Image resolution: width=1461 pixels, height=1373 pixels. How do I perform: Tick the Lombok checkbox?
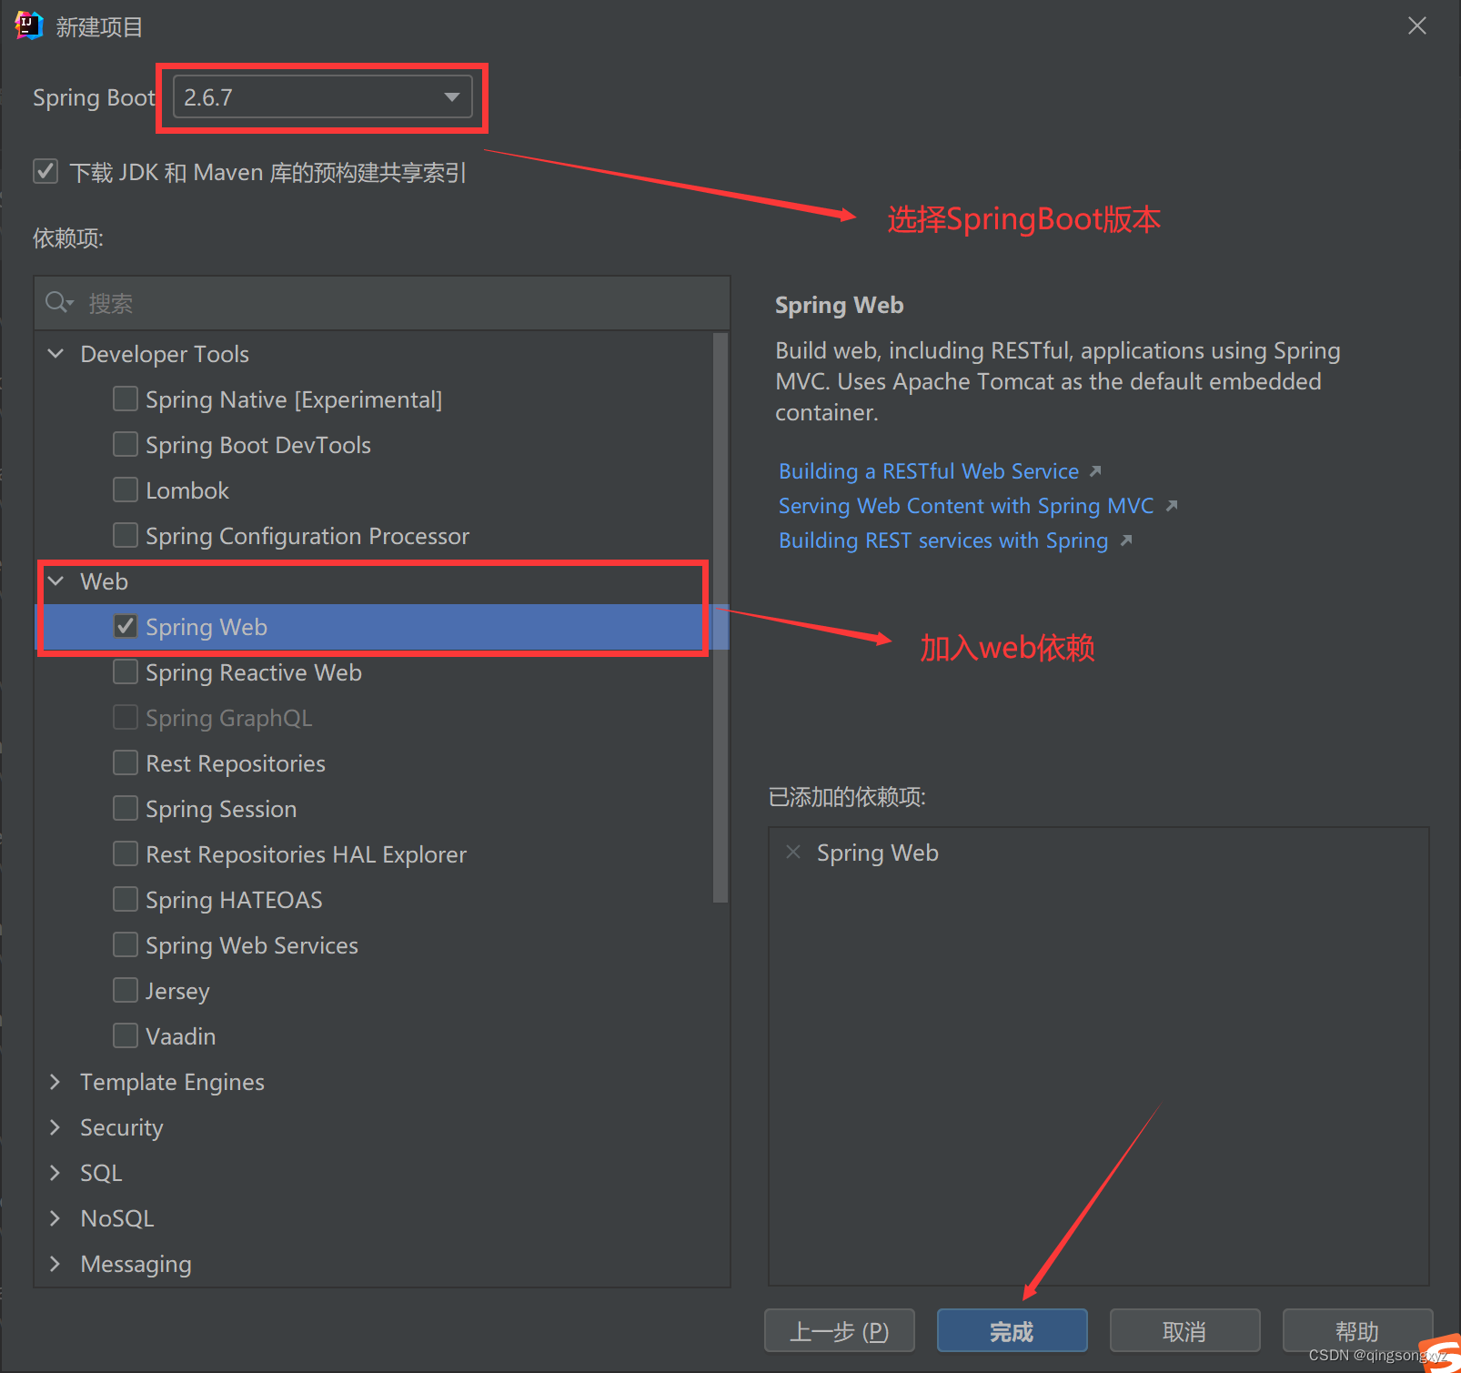tap(126, 490)
